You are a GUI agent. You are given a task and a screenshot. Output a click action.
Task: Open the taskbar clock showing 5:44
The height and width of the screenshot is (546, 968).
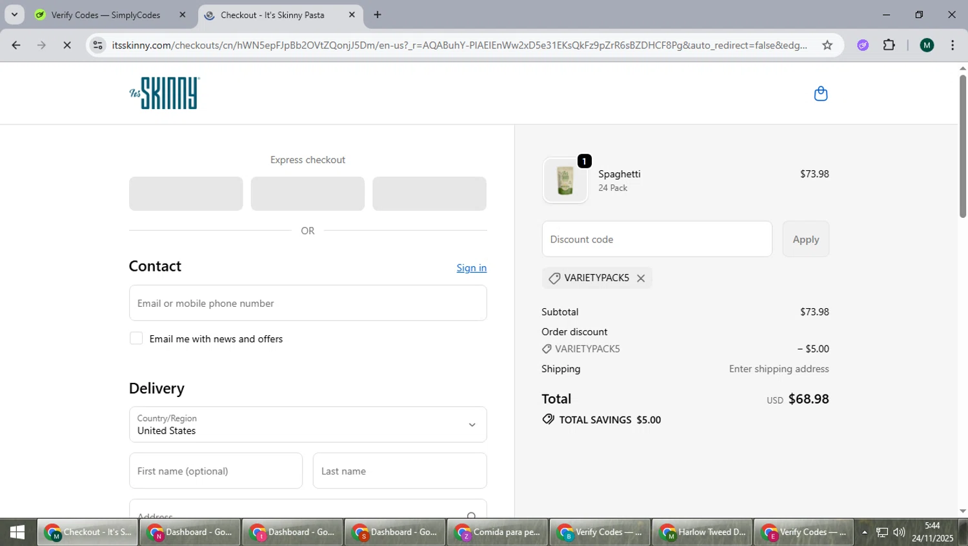[933, 532]
